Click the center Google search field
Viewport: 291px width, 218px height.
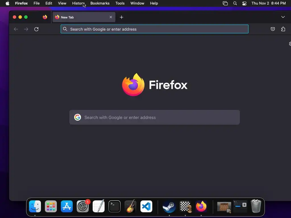pos(154,117)
